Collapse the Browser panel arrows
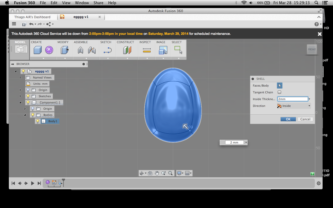 pos(12,64)
